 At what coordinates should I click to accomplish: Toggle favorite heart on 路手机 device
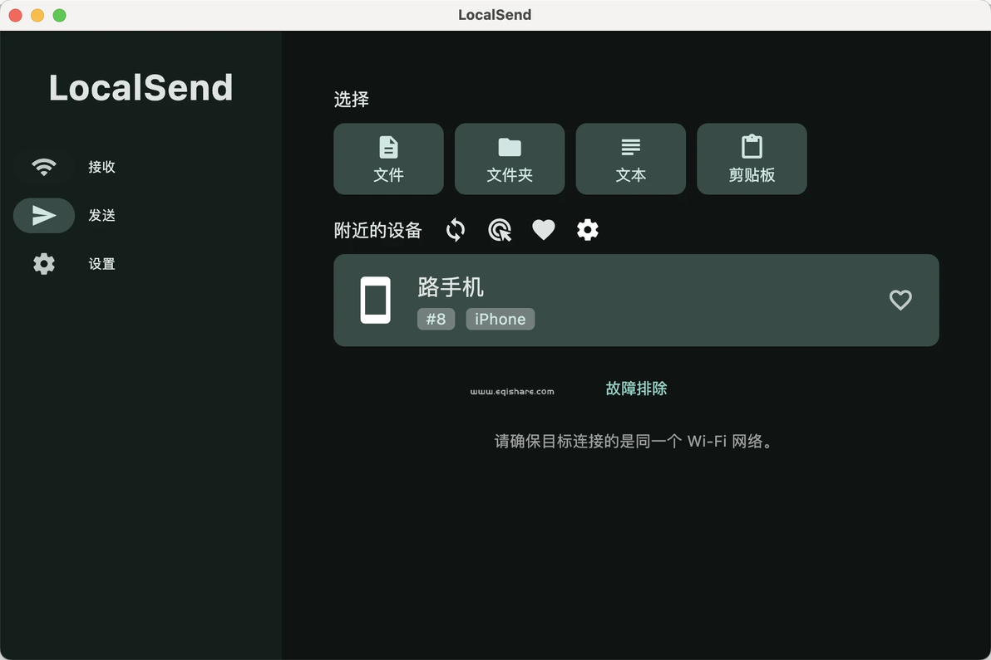[900, 300]
